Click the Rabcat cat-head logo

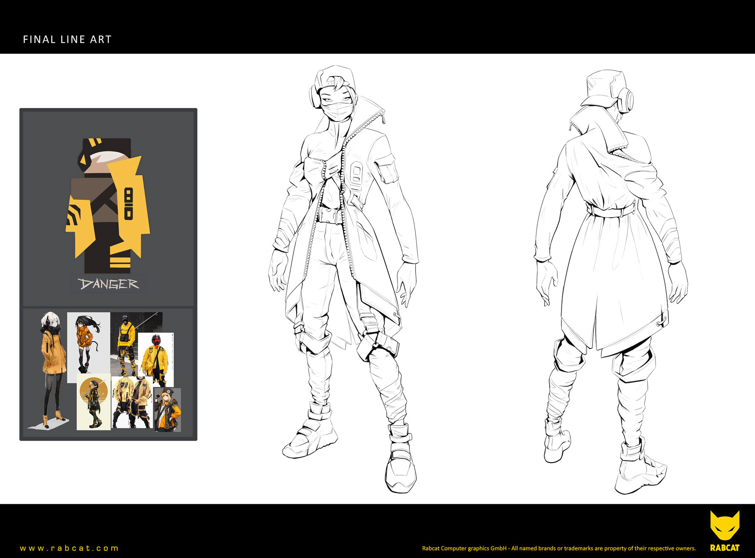pos(724,525)
